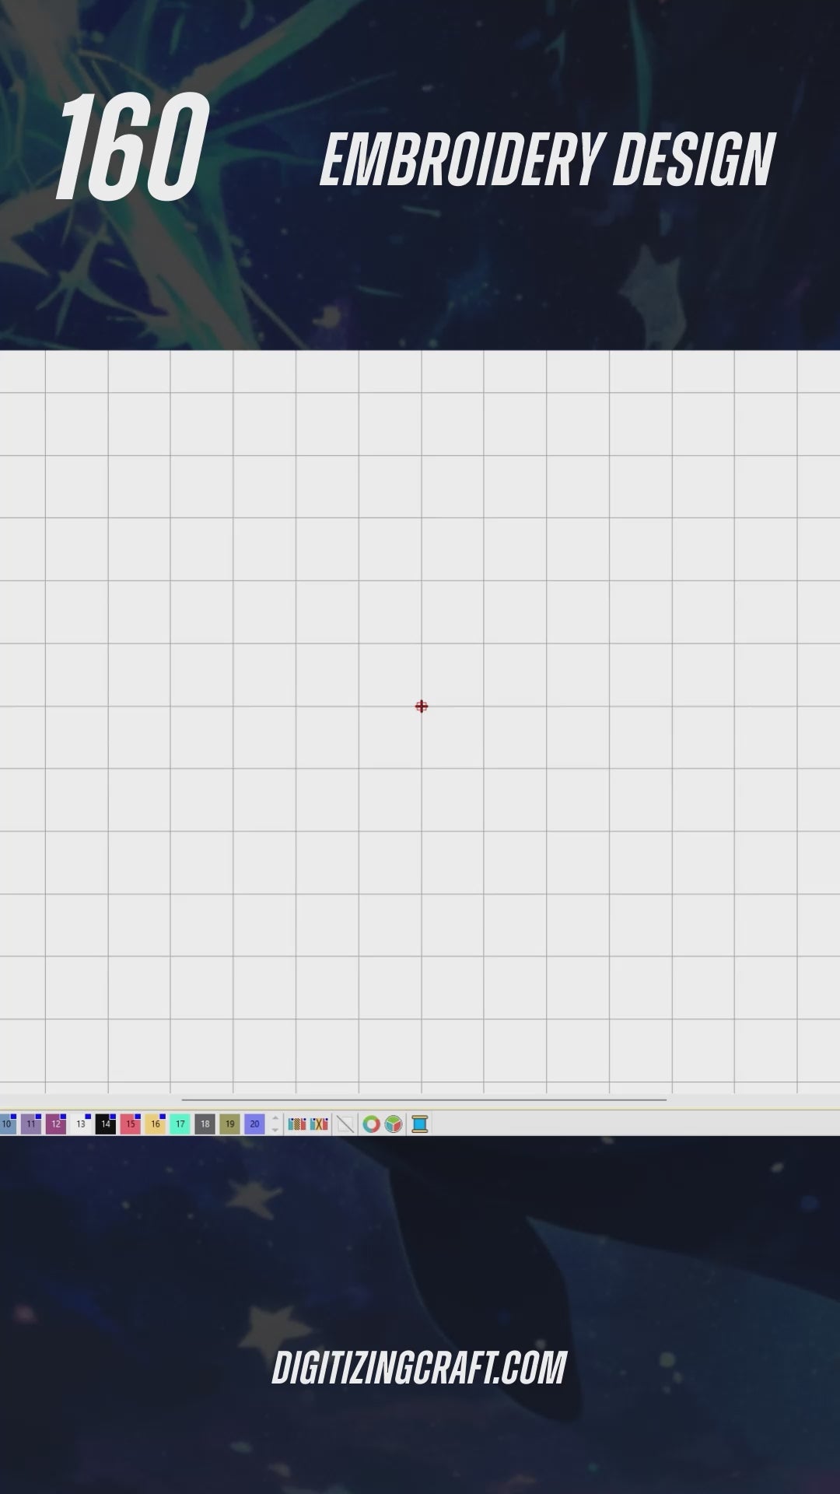Viewport: 840px width, 1494px height.
Task: Click the remove unused colors icon
Action: [319, 1124]
